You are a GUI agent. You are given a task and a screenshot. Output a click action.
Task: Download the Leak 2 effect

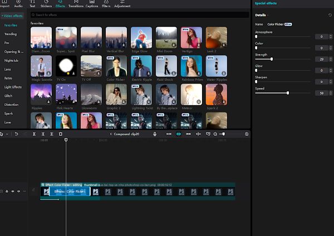pyautogui.click(x=224, y=45)
